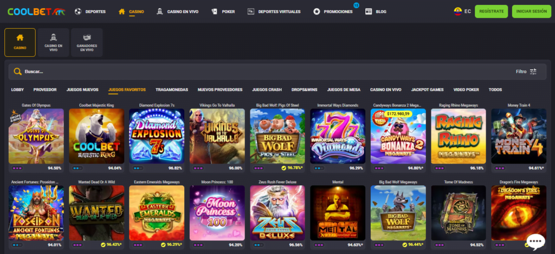This screenshot has height=254, width=555.
Task: Click the newspaper icon beside Blog
Action: pos(369,12)
